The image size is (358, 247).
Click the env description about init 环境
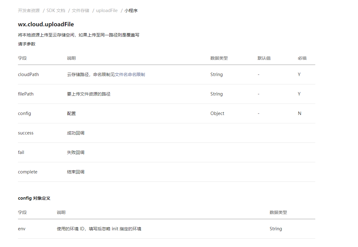(99, 229)
